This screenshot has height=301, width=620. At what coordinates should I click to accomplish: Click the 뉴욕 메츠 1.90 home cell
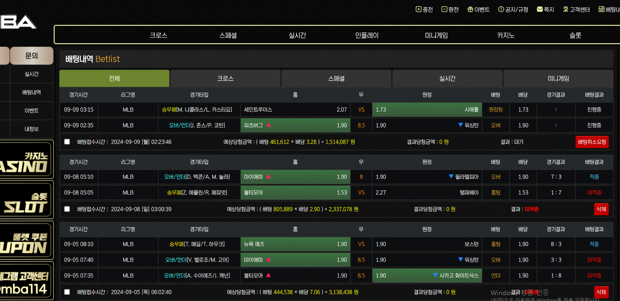point(295,244)
